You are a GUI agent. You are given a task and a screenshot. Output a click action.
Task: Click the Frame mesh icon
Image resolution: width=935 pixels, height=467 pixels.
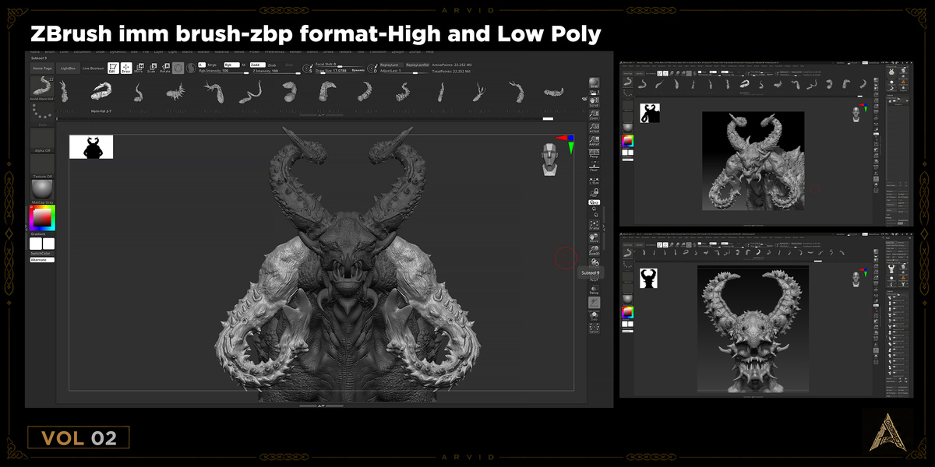coord(595,224)
